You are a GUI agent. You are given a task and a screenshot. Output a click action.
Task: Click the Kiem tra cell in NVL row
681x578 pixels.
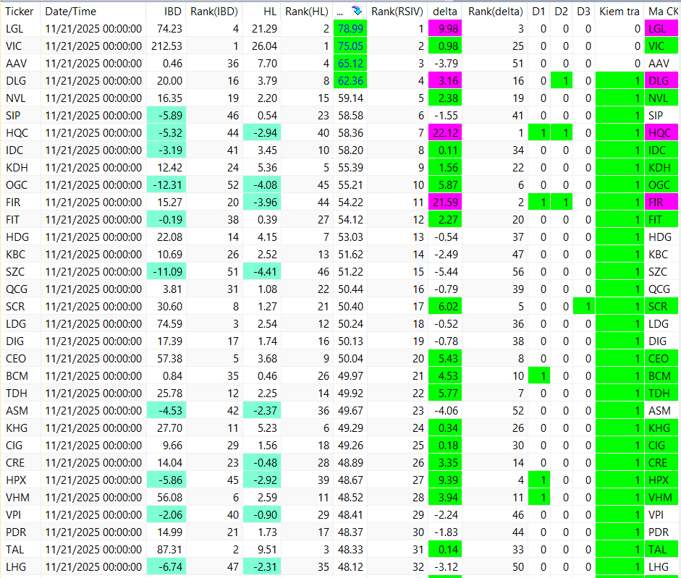pos(619,98)
